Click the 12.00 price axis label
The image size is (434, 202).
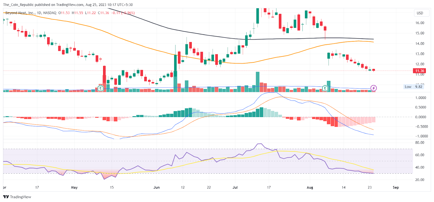click(x=420, y=64)
